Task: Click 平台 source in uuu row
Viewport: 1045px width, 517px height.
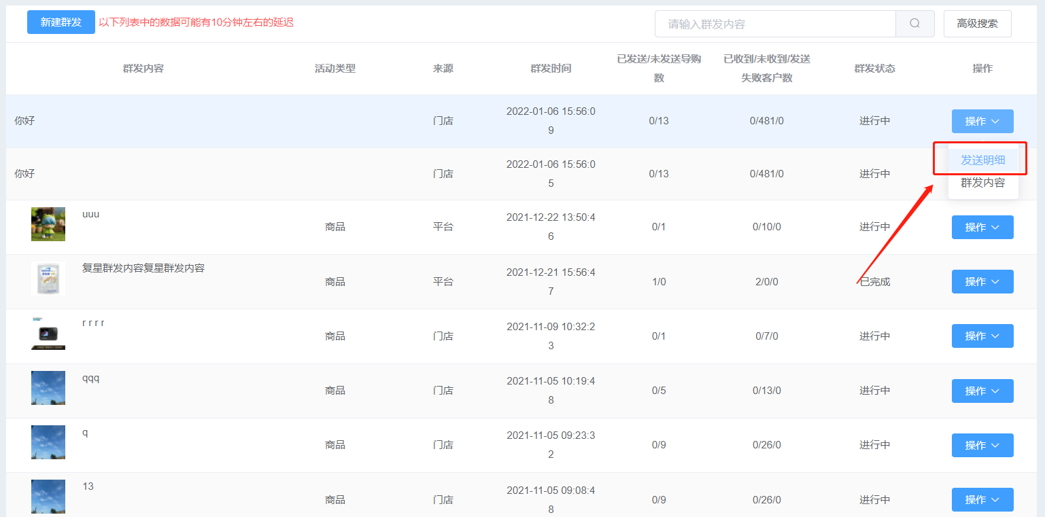Action: (x=443, y=227)
